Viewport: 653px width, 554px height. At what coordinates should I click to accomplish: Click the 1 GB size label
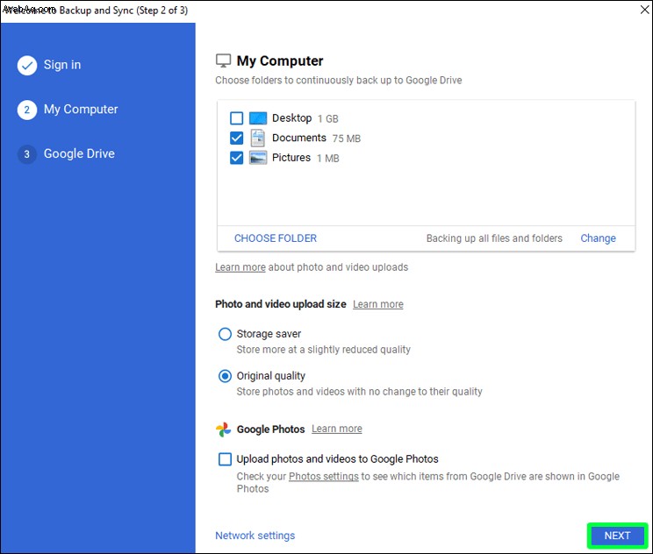pos(328,119)
